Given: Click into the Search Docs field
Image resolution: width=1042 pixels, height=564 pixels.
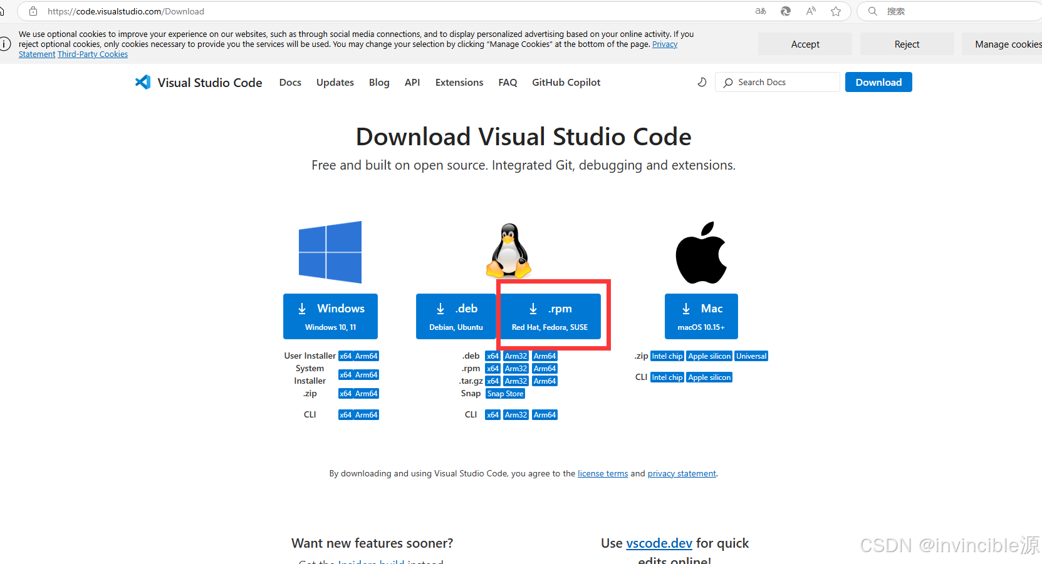Looking at the screenshot, I should click(x=777, y=82).
